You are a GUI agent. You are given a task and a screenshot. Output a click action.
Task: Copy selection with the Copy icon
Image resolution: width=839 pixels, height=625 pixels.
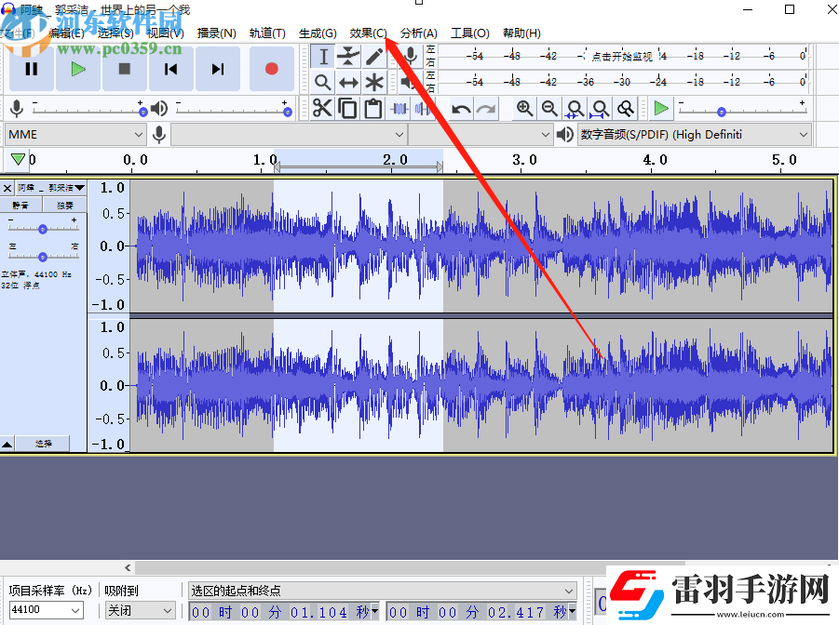pos(348,109)
